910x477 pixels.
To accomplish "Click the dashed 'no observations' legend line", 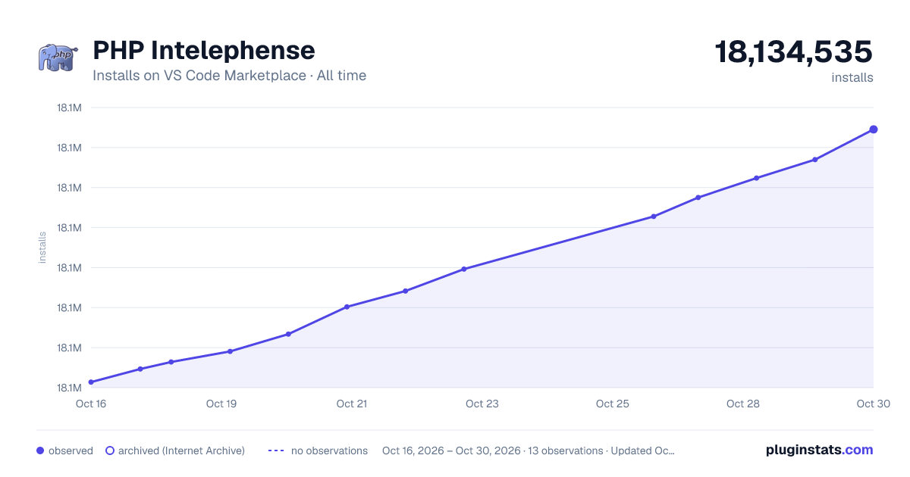I will coord(276,450).
